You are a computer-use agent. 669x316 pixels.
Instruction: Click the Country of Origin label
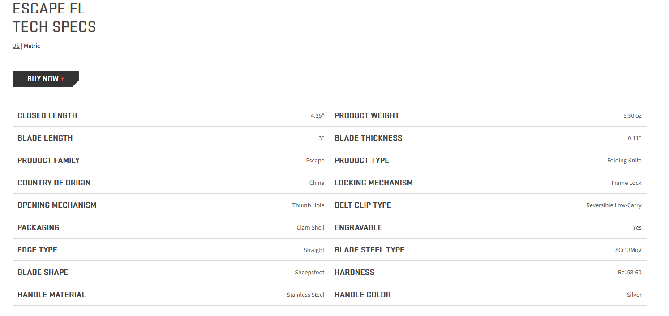coord(54,183)
